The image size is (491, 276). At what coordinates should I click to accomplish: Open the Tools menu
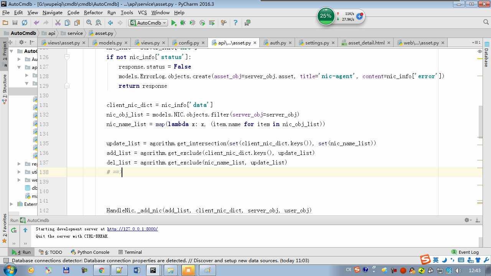click(127, 13)
